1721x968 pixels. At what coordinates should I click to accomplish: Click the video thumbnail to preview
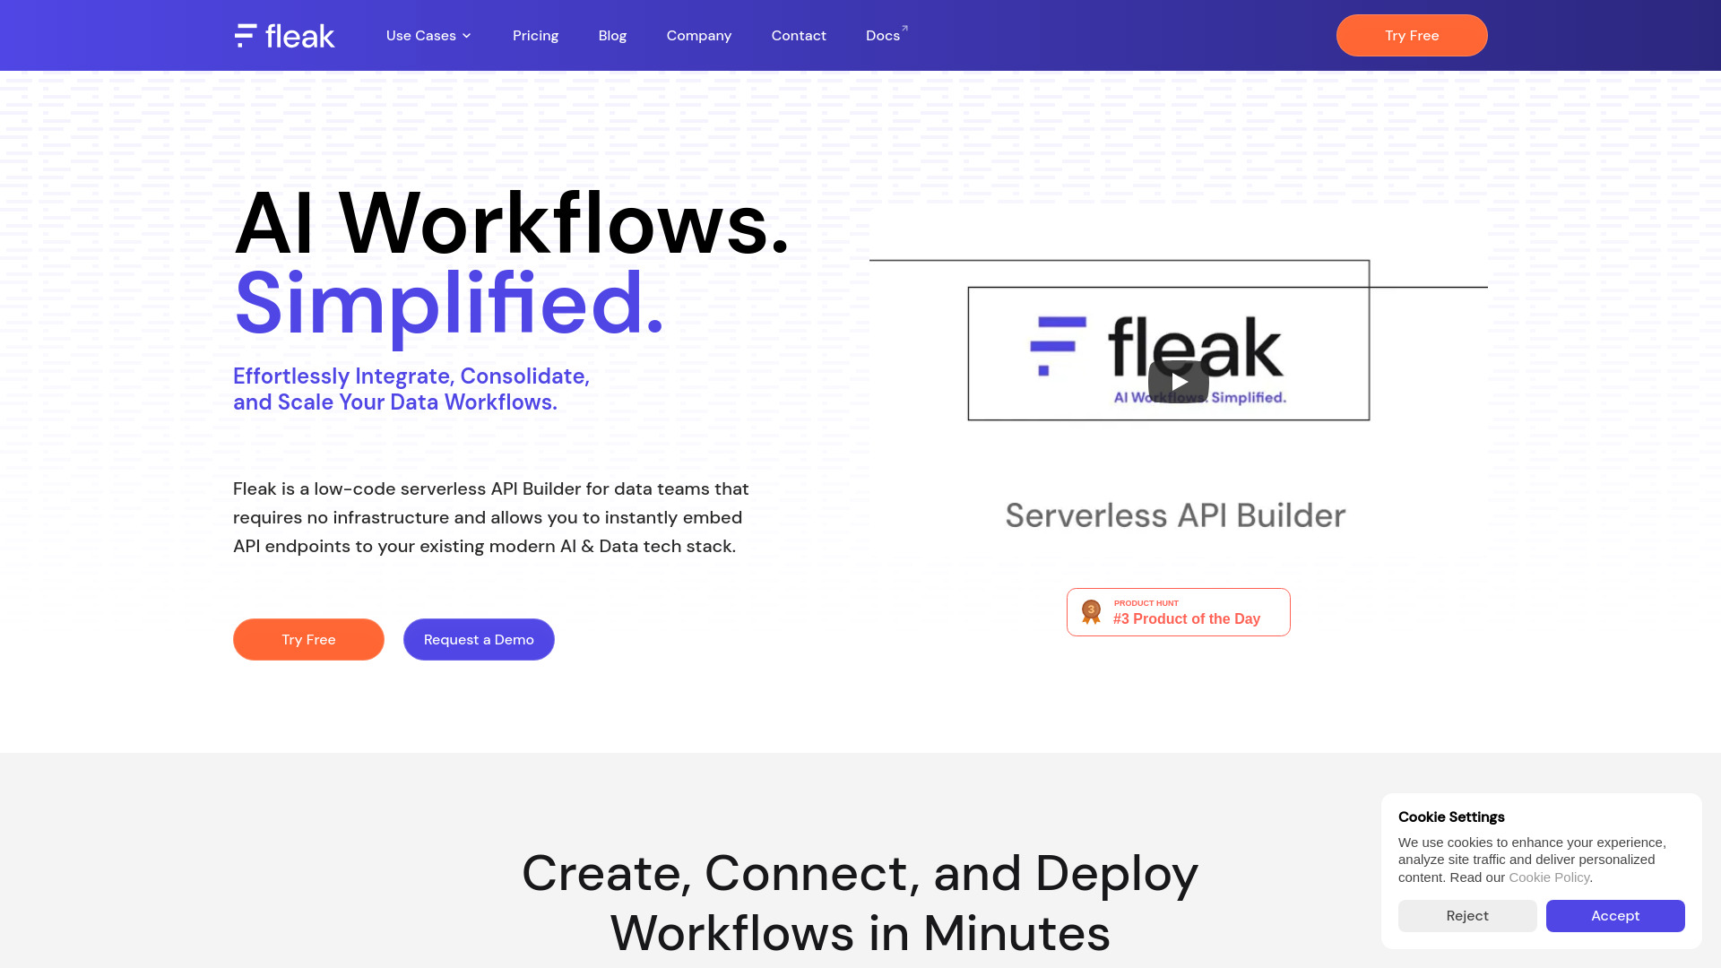(x=1177, y=381)
